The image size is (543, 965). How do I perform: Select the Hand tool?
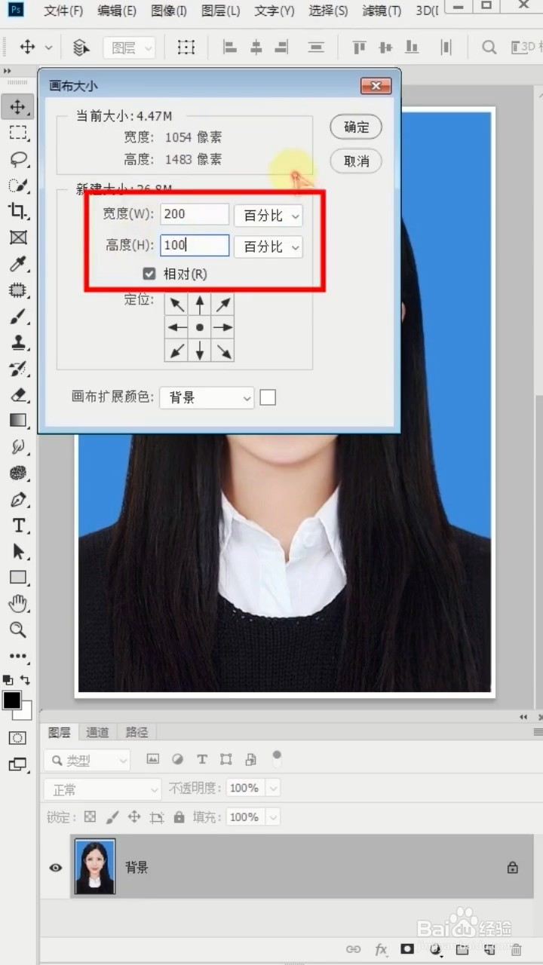(x=18, y=603)
